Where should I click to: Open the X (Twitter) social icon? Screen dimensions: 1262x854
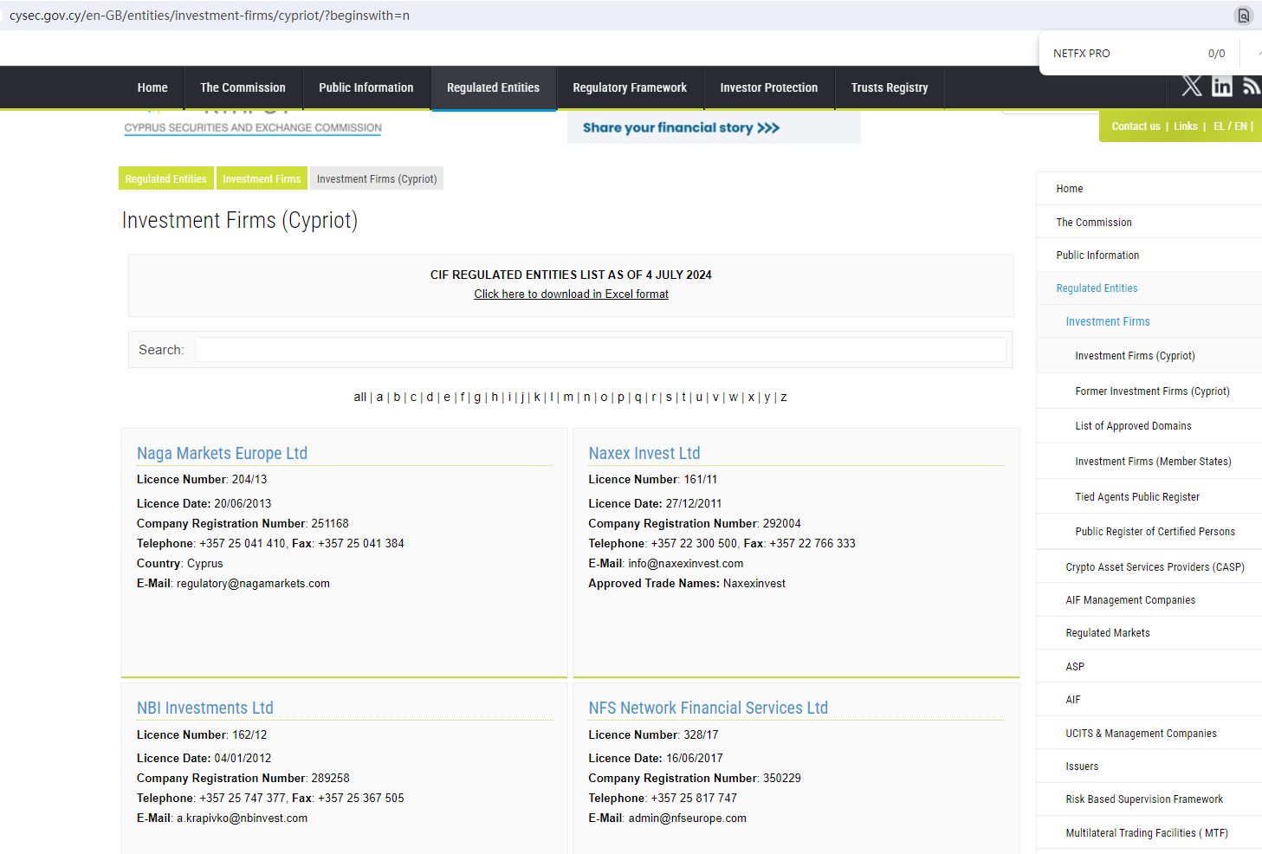pos(1192,86)
